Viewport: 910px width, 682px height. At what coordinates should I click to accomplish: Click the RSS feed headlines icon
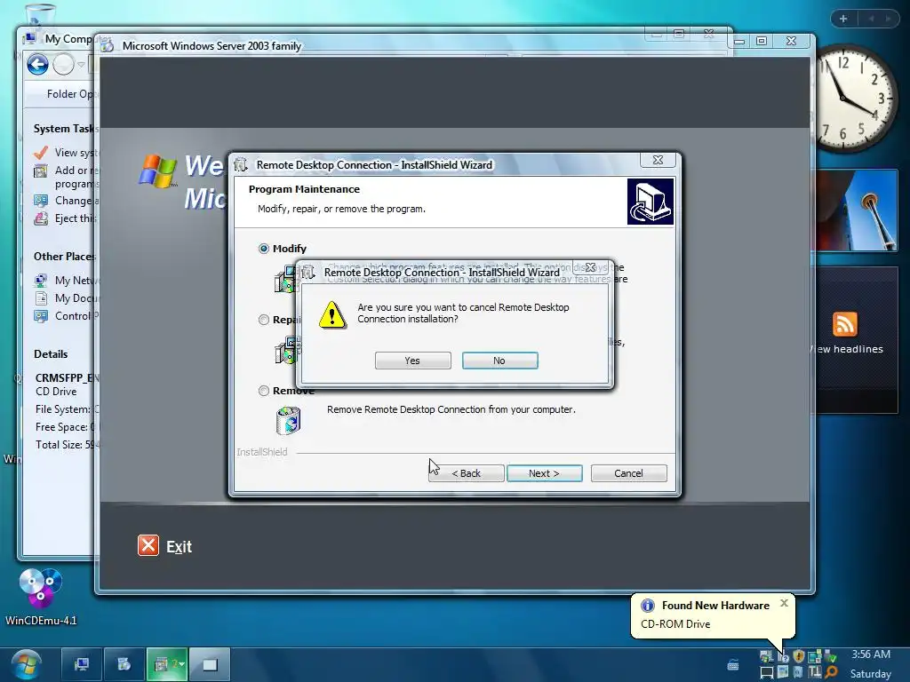click(x=844, y=323)
